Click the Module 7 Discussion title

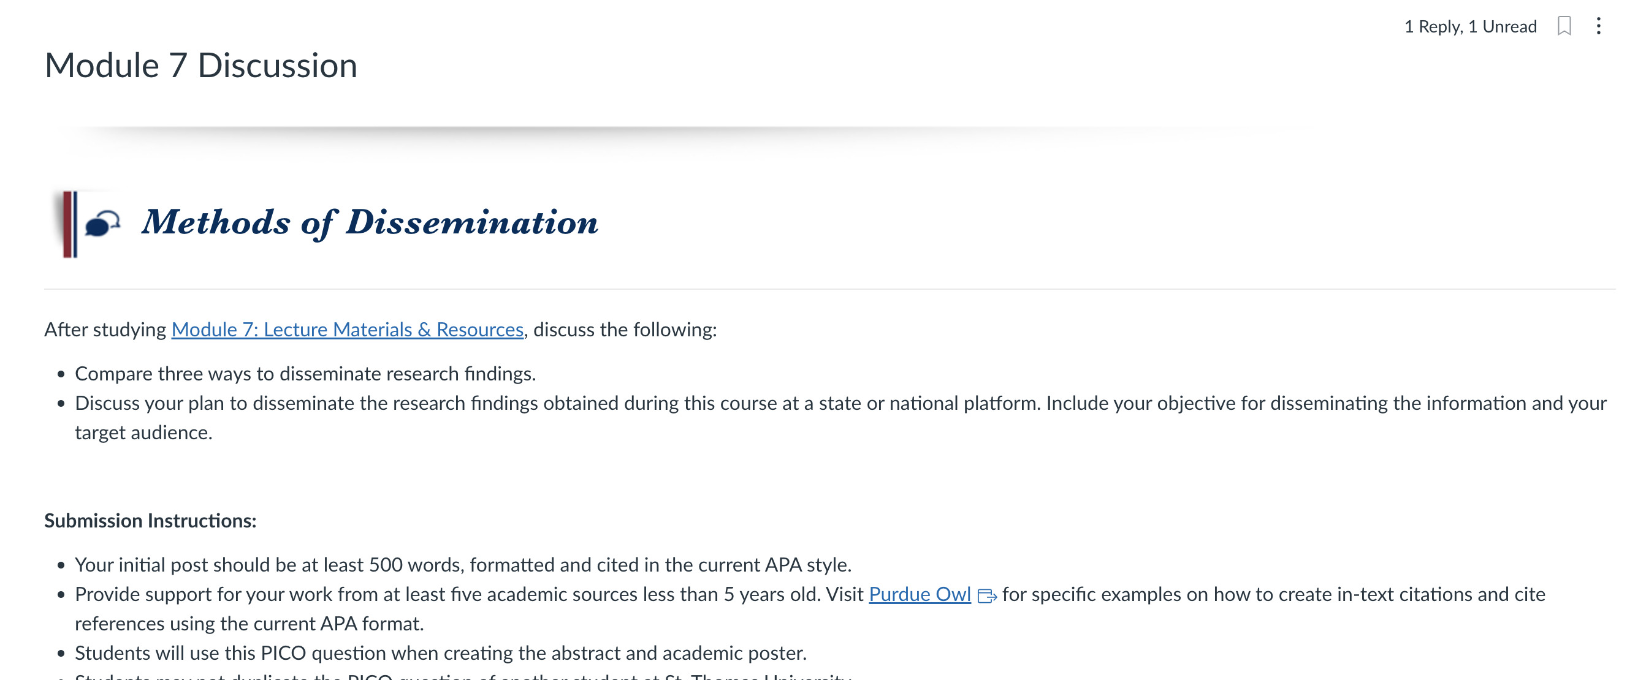pyautogui.click(x=201, y=66)
